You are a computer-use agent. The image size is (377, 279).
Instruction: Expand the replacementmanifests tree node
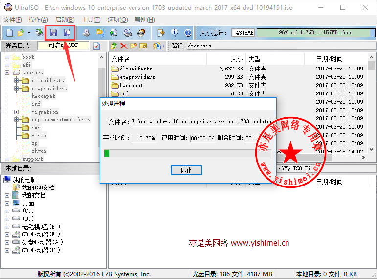[x=16, y=119]
